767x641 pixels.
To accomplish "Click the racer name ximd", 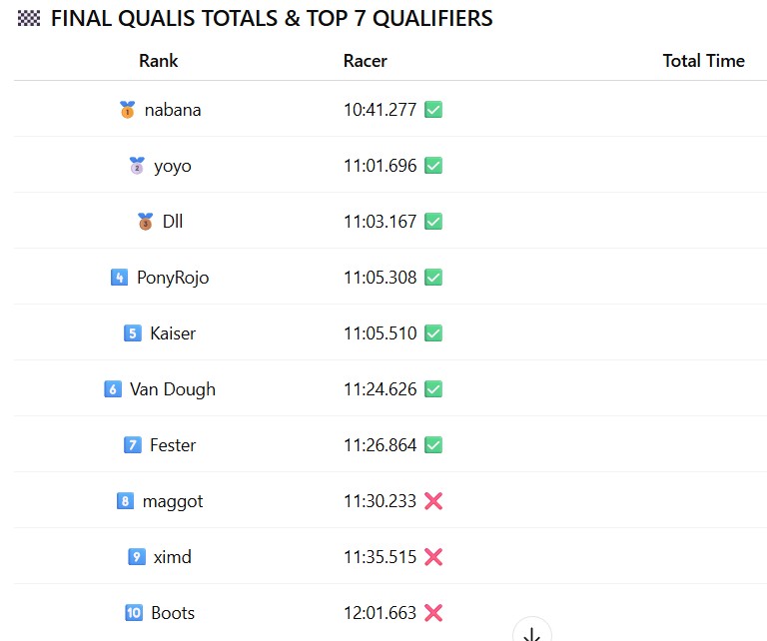I will [x=172, y=557].
